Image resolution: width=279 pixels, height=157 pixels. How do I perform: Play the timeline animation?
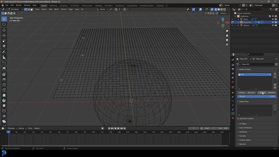tap(118, 128)
